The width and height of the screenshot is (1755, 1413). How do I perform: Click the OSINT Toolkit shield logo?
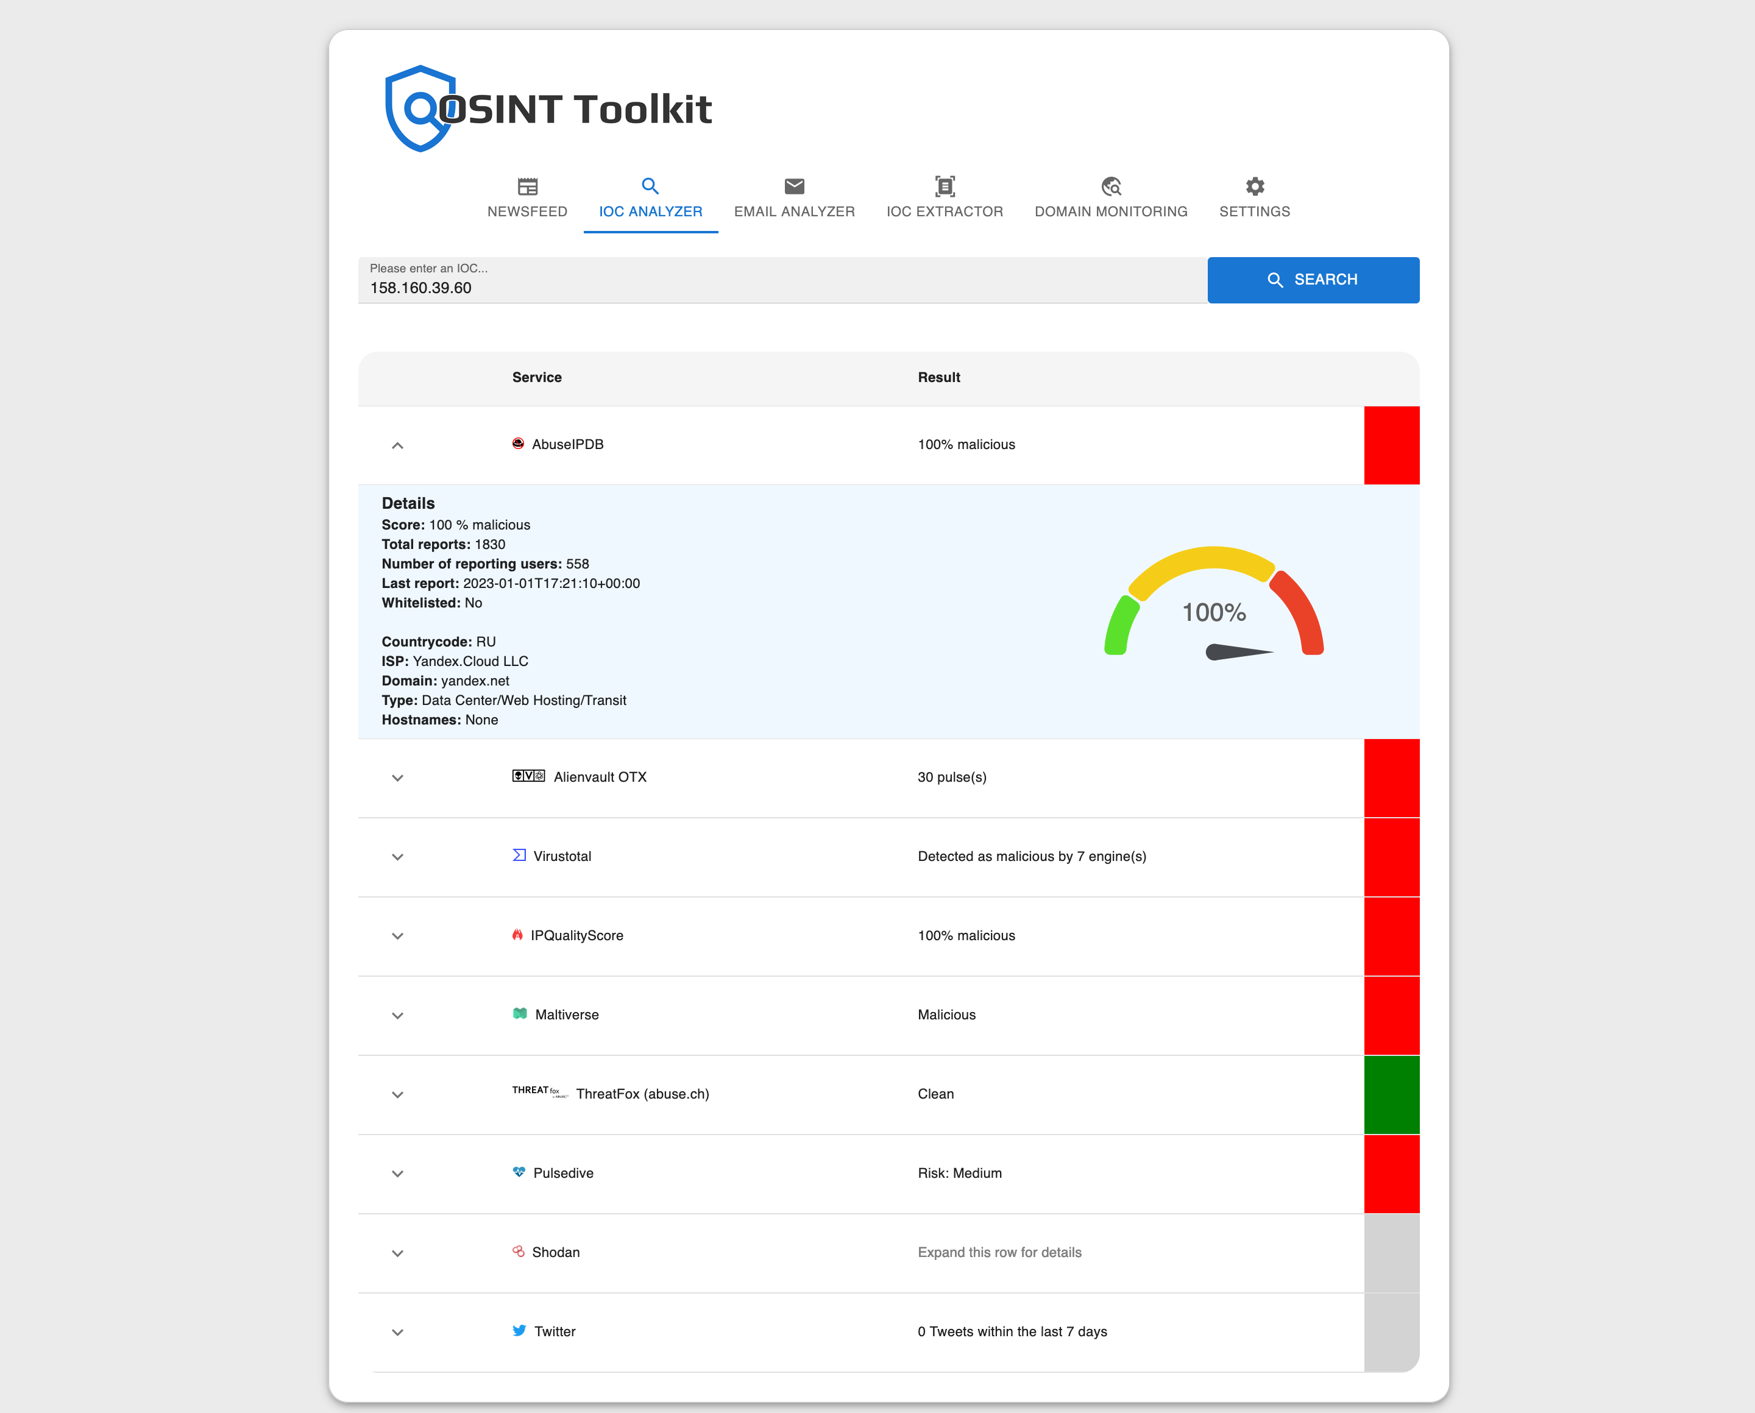[421, 108]
